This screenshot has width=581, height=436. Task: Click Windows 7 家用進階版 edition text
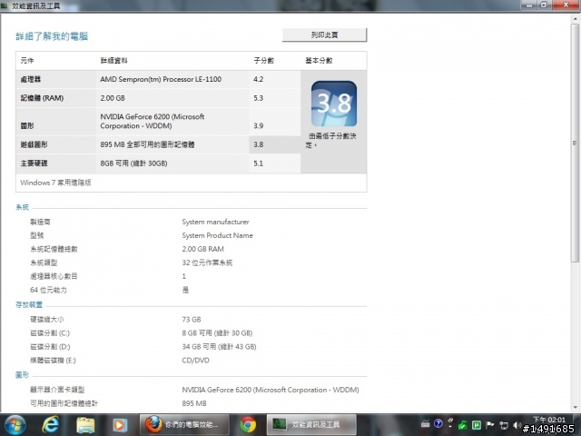click(55, 183)
